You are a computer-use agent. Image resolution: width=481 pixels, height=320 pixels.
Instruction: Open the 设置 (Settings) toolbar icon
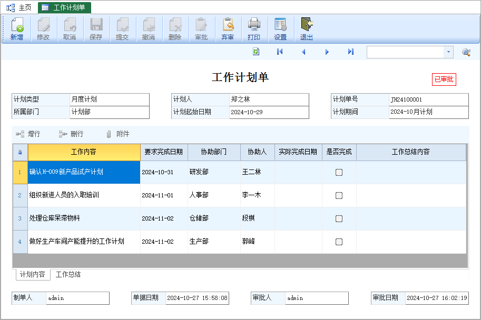pyautogui.click(x=280, y=29)
